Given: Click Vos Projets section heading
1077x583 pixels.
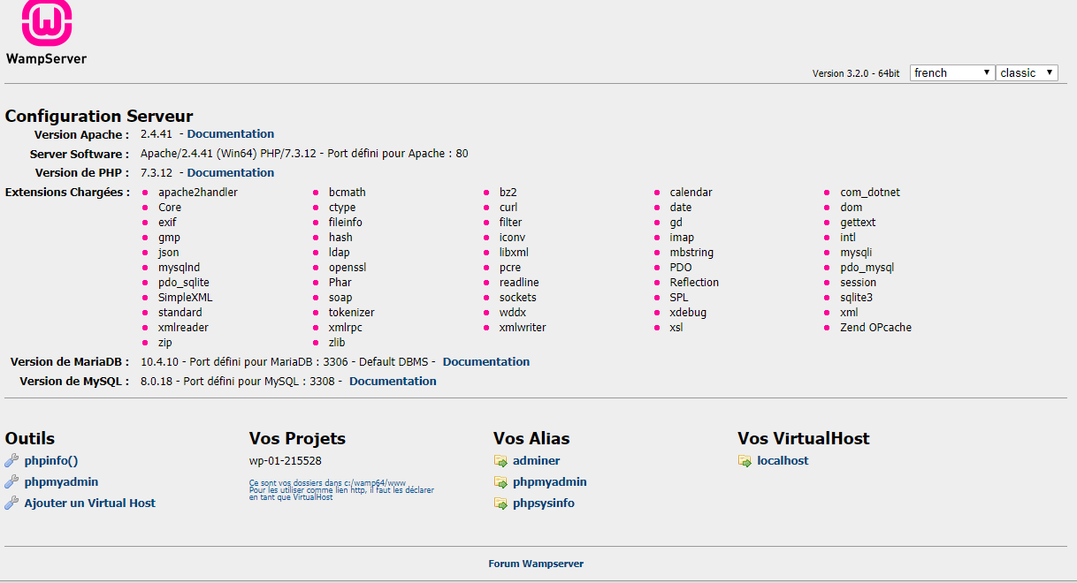Looking at the screenshot, I should 297,438.
